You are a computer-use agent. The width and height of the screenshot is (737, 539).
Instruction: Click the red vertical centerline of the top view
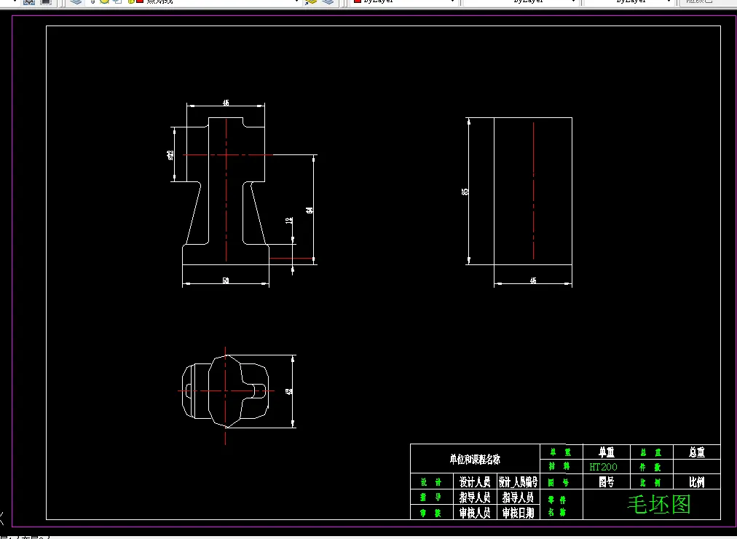[225, 396]
